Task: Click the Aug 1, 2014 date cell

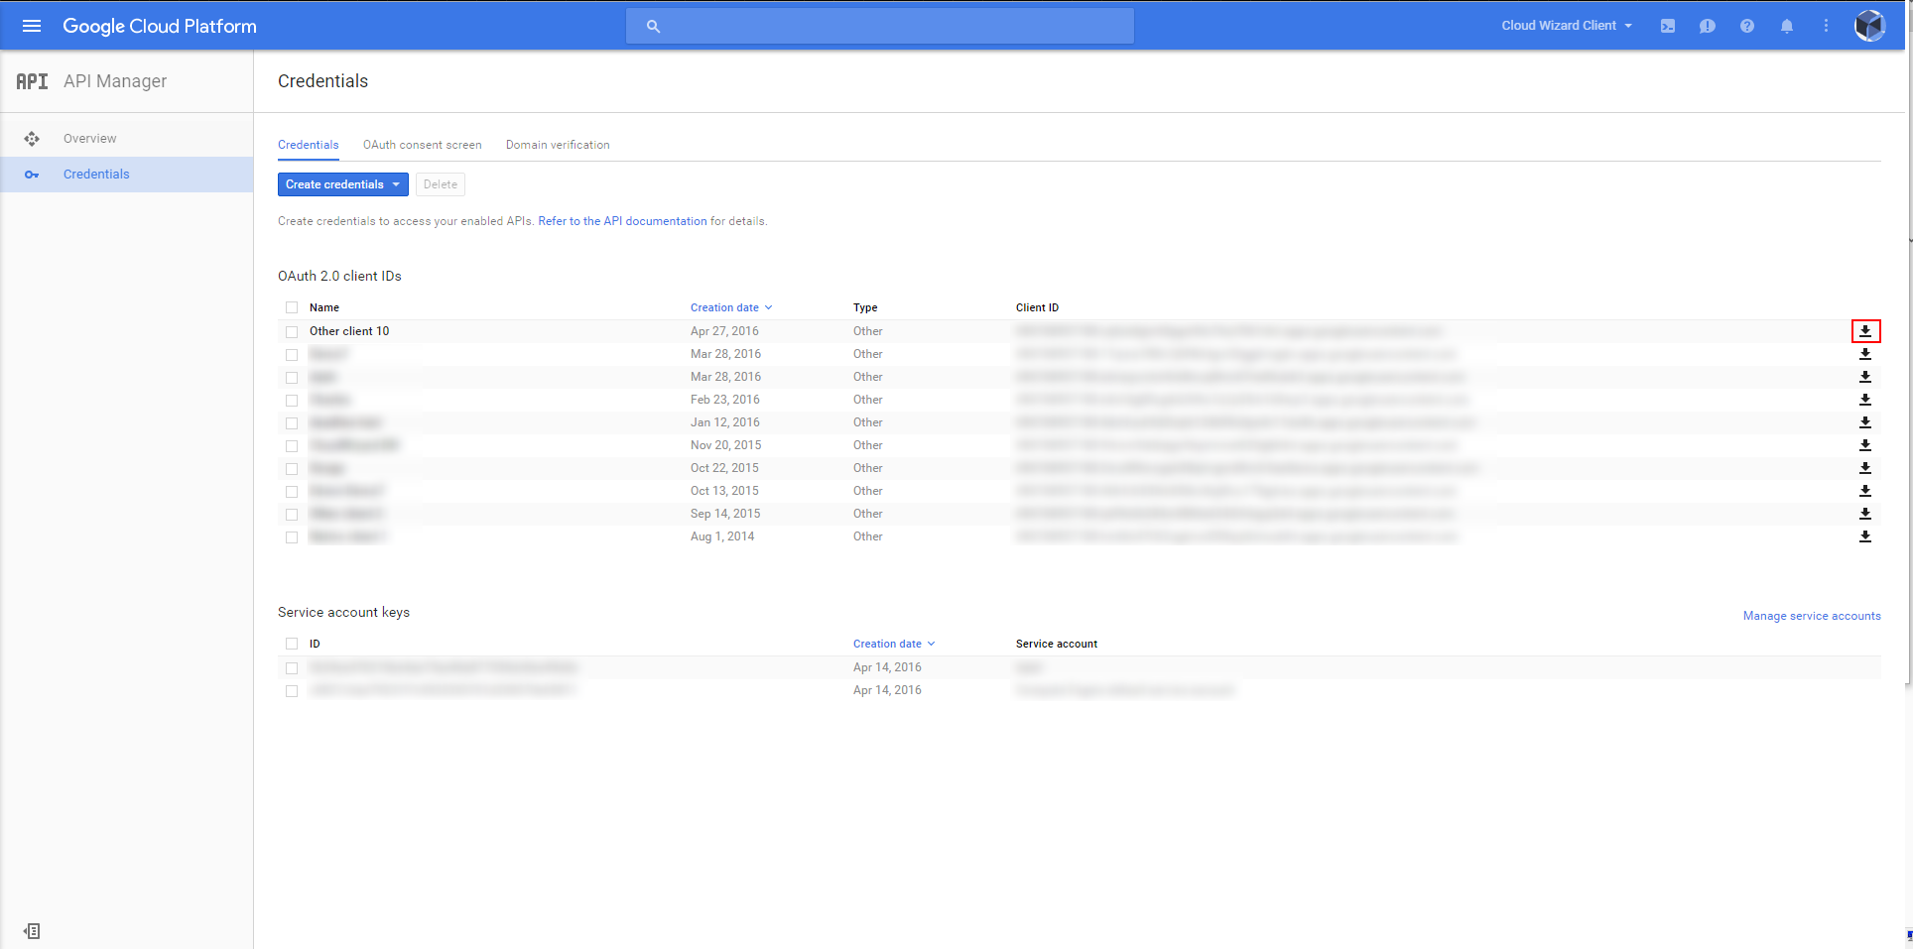Action: (x=722, y=536)
